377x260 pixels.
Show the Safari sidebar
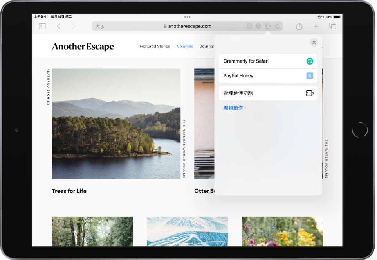pos(42,26)
